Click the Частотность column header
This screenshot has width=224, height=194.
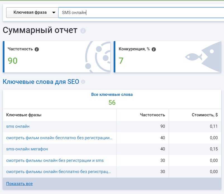152,115
